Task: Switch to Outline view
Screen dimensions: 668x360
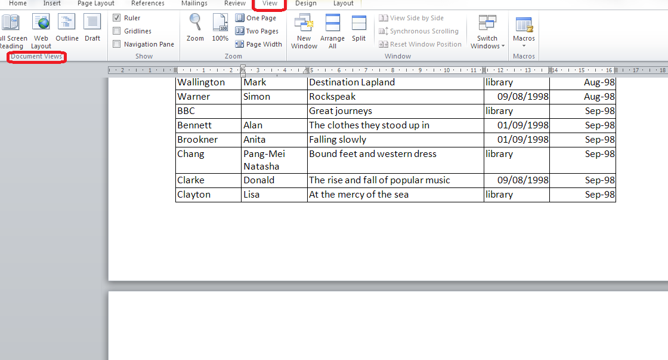Action: point(66,27)
